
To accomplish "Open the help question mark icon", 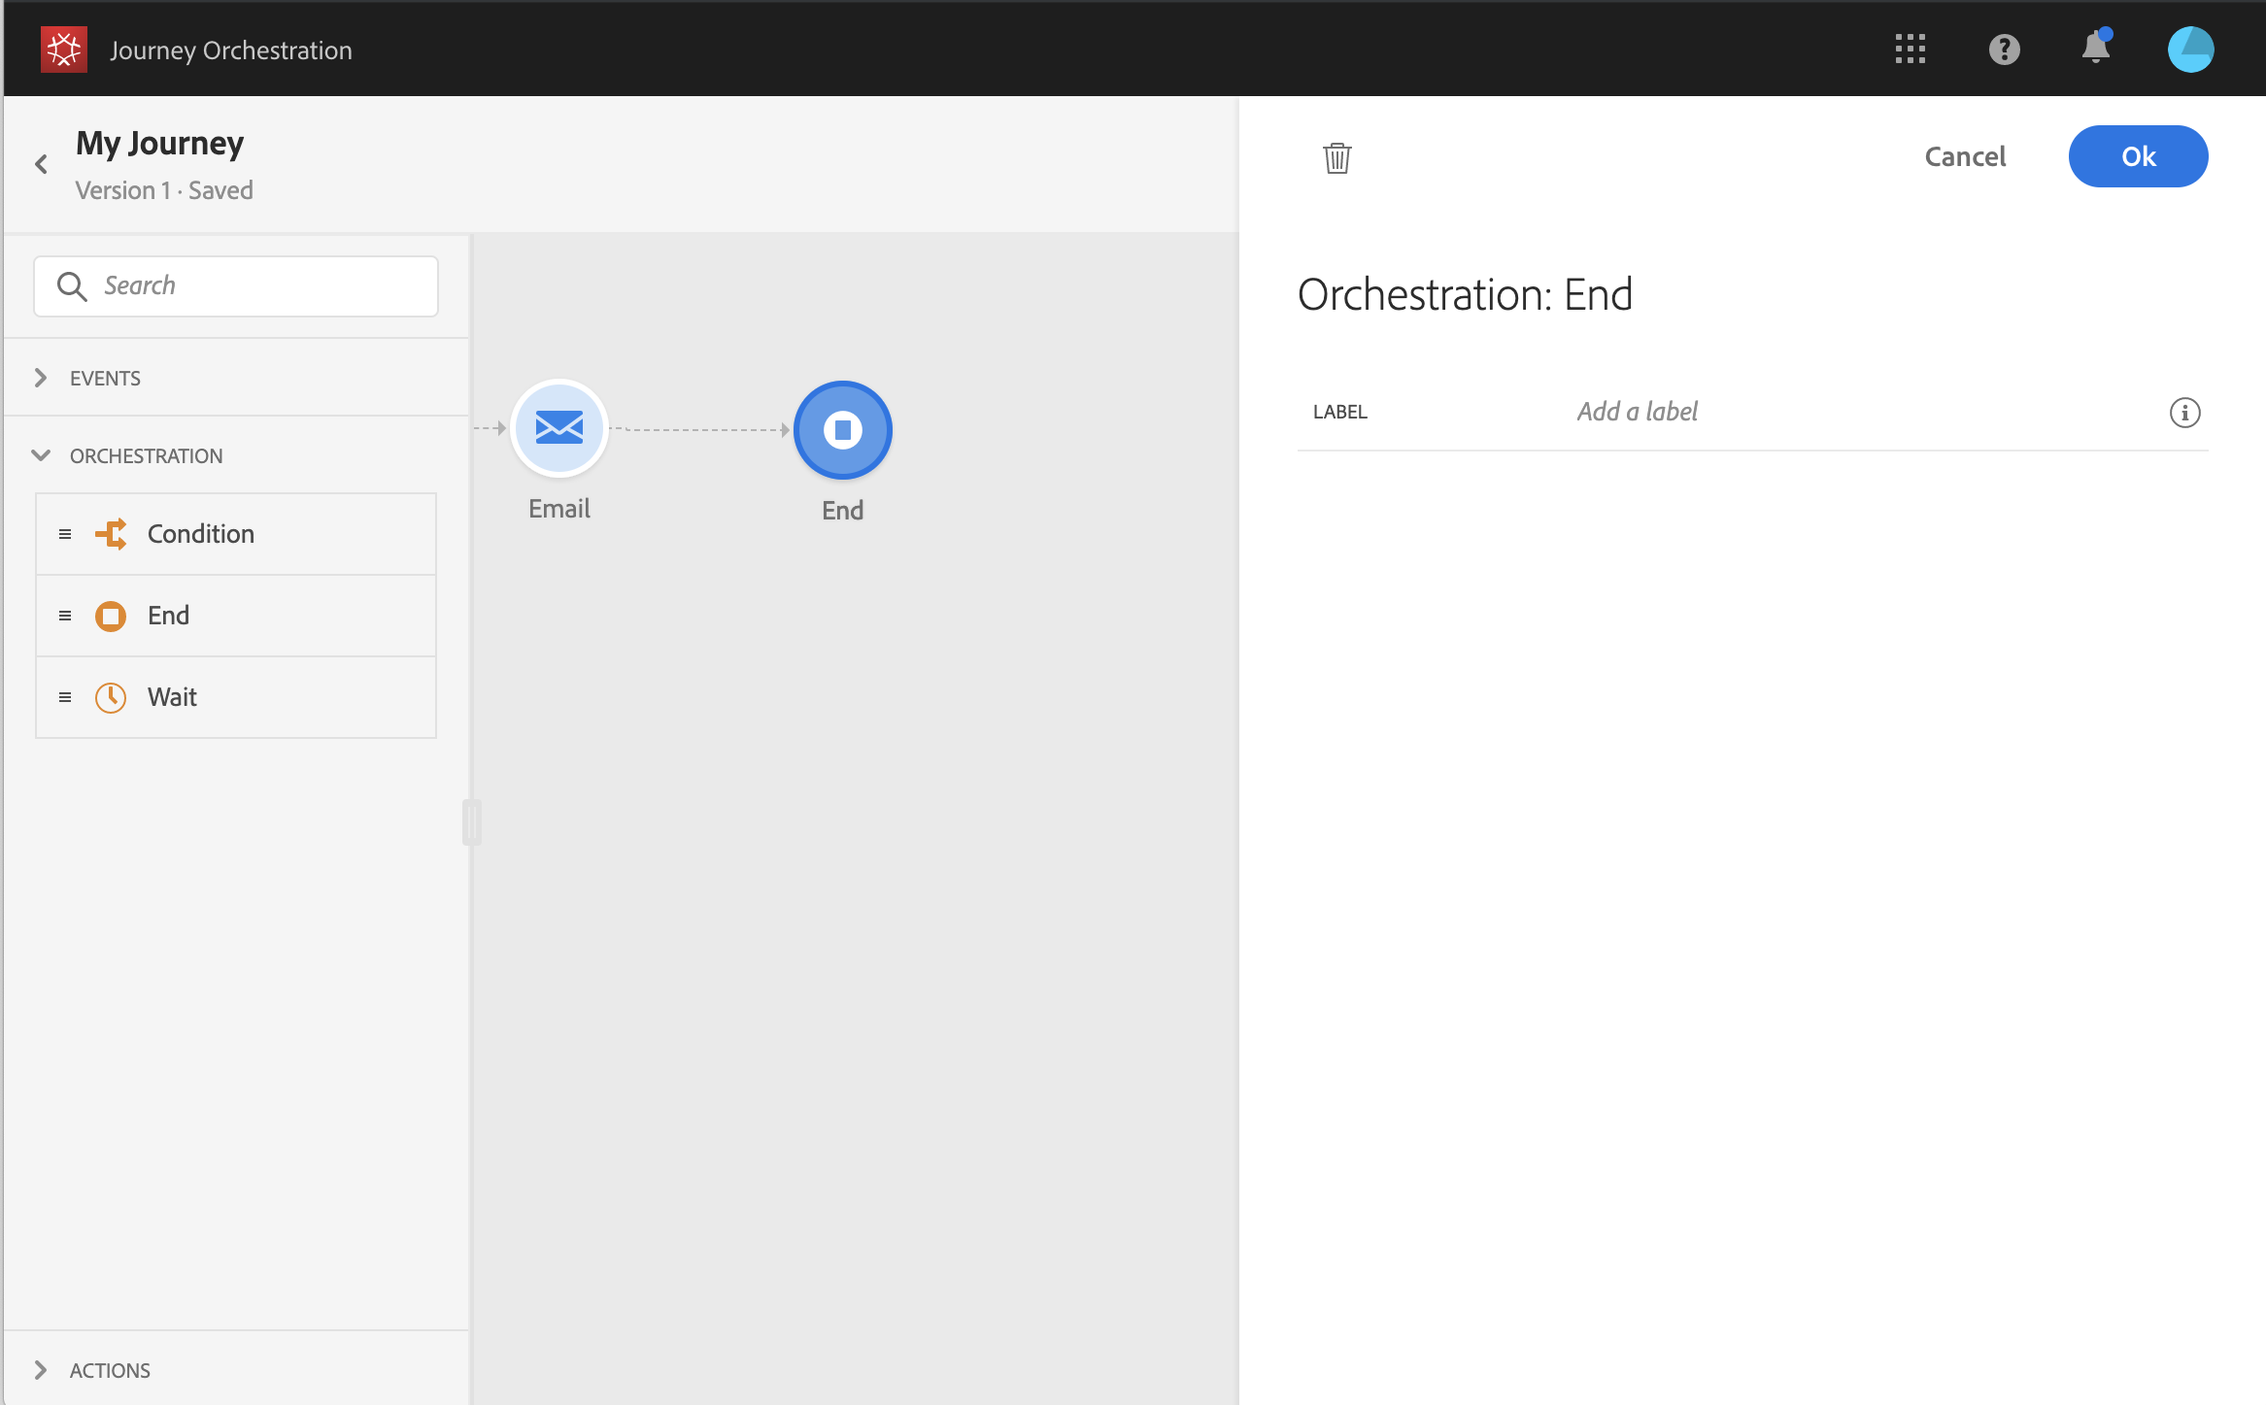I will (2004, 50).
